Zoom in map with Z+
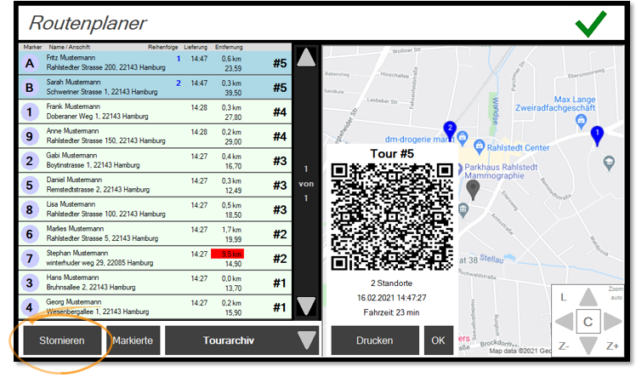 coord(612,346)
